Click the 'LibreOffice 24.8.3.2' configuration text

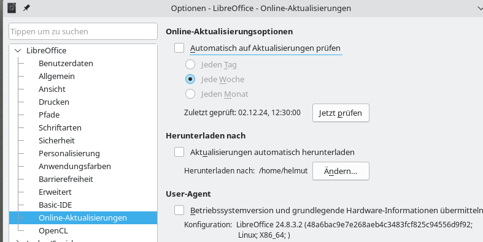269,224
